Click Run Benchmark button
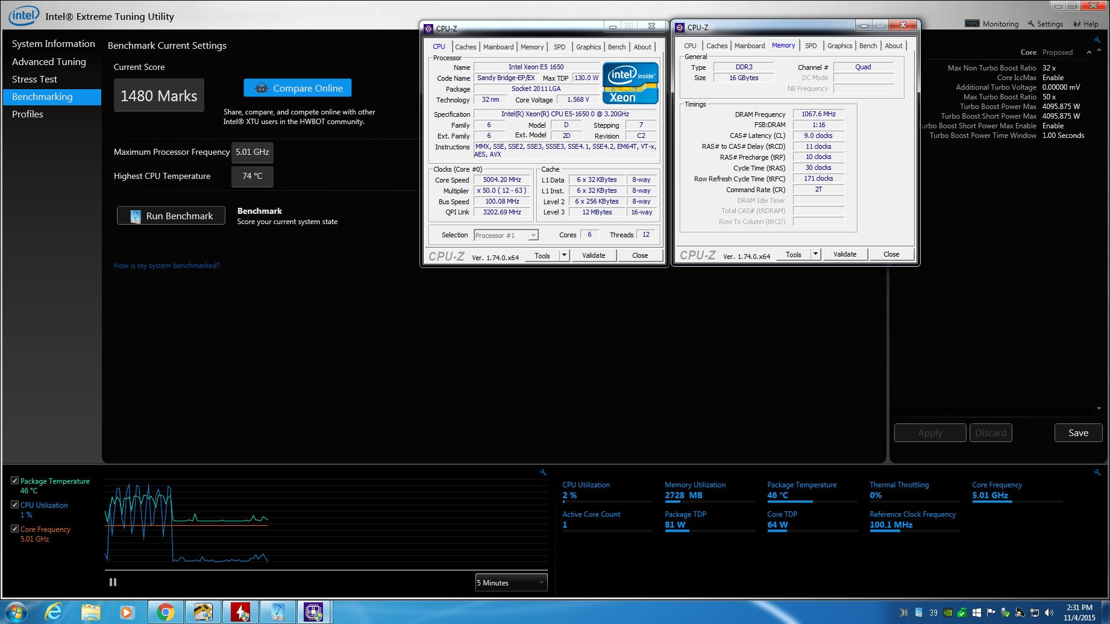1110x624 pixels. point(171,216)
